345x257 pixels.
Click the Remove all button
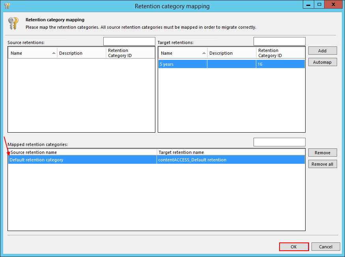(322, 164)
